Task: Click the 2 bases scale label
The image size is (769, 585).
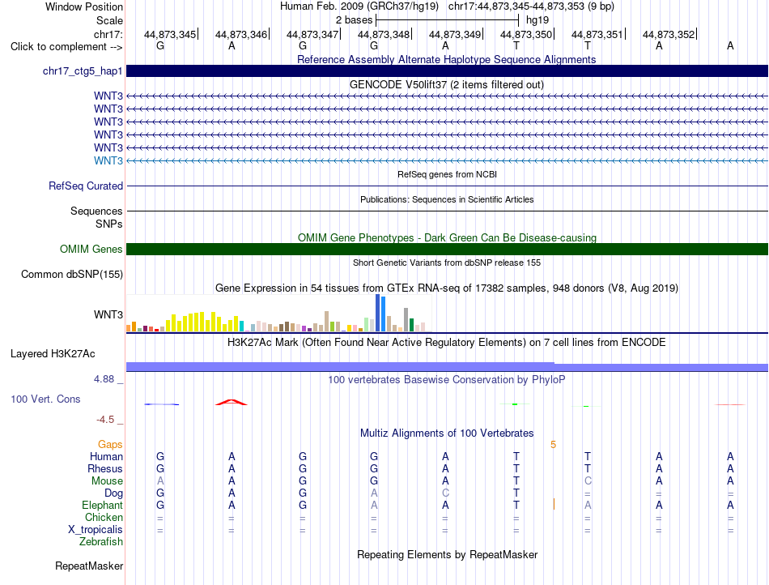Action: (x=354, y=20)
